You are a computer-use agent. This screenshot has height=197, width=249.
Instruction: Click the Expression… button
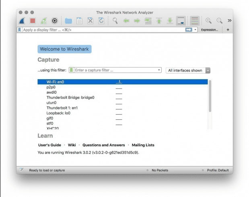point(209,30)
